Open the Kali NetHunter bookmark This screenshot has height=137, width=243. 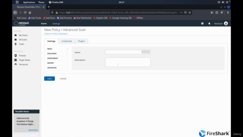point(83,18)
